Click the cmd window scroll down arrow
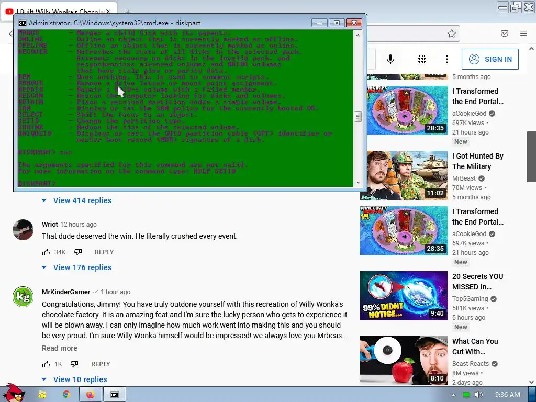 point(358,183)
